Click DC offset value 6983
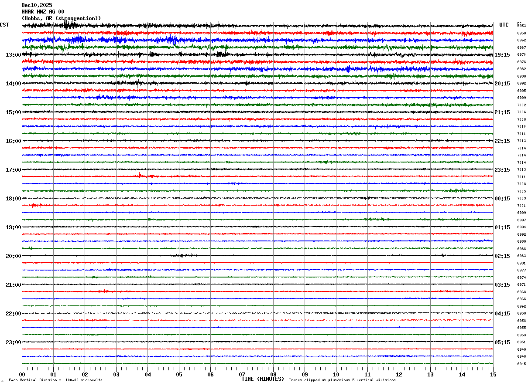528x386 pixels. coord(521,256)
